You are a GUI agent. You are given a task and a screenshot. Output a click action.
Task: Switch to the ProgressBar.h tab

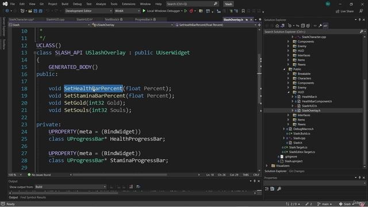145,20
